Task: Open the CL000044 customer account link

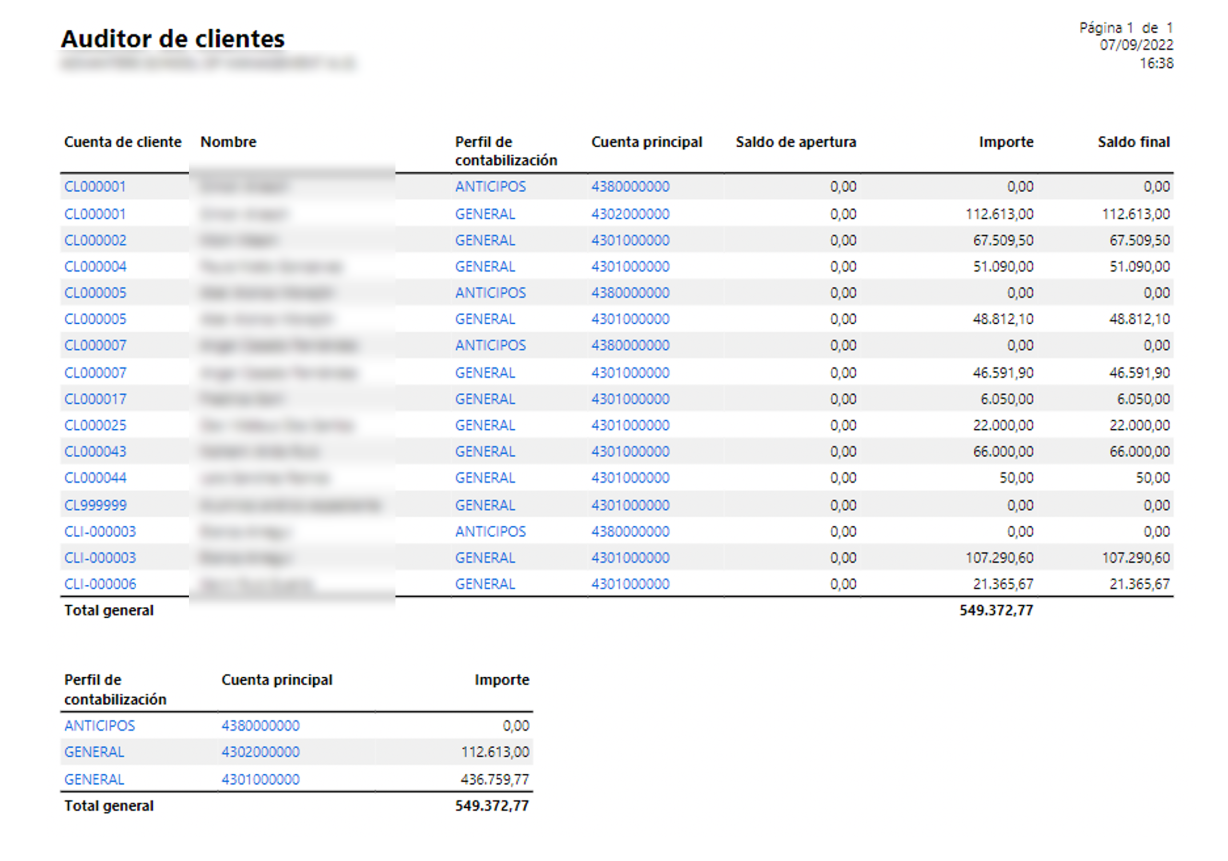Action: pos(95,478)
